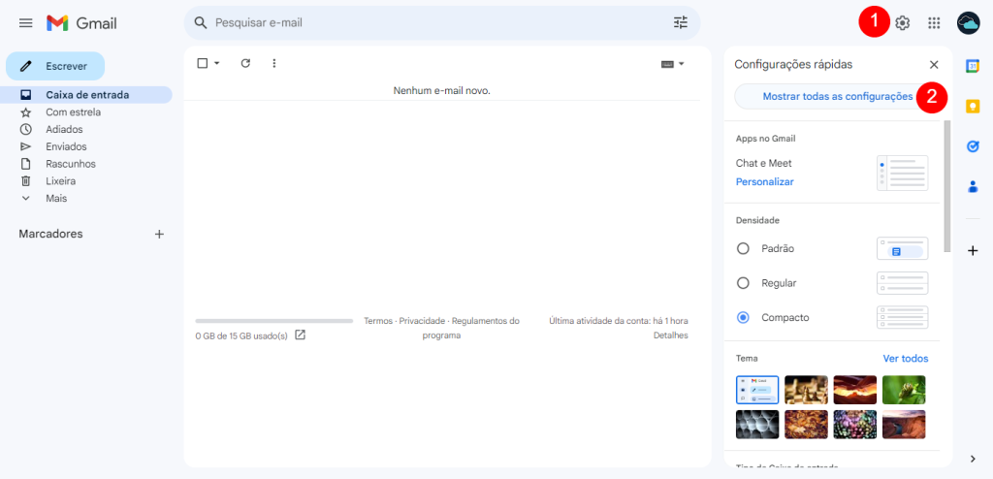Select the Padrão density radio
The image size is (993, 479).
(x=744, y=248)
